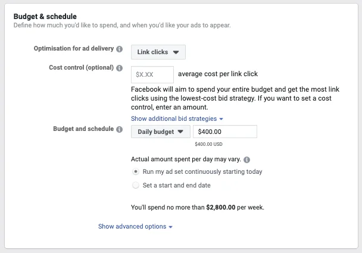Click the small arrow after 'Show advanced options'
The width and height of the screenshot is (362, 253).
click(x=170, y=227)
